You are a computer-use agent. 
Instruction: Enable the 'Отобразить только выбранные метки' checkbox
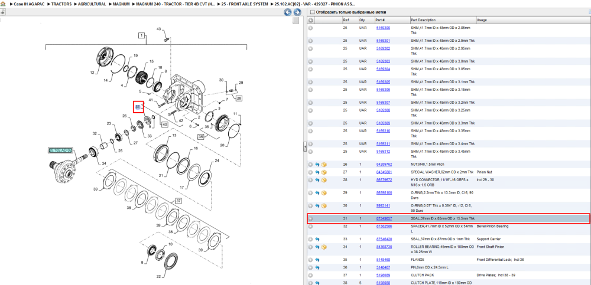pos(311,12)
